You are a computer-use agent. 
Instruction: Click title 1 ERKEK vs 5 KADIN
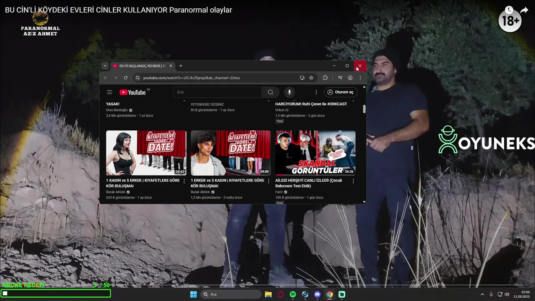click(x=228, y=183)
